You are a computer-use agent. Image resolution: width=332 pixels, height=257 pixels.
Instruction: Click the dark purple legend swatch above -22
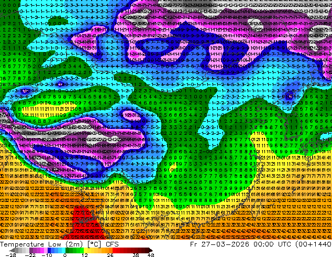click(x=31, y=250)
